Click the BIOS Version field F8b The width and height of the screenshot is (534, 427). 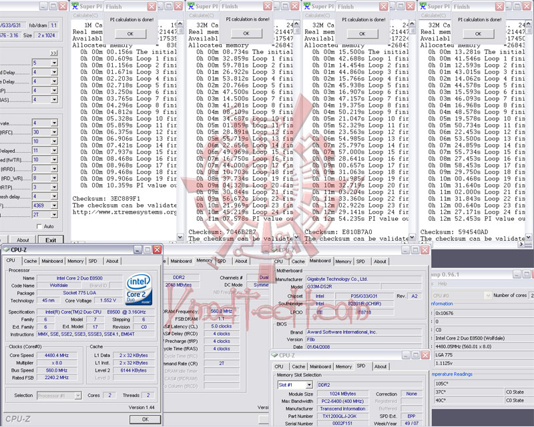click(364, 340)
